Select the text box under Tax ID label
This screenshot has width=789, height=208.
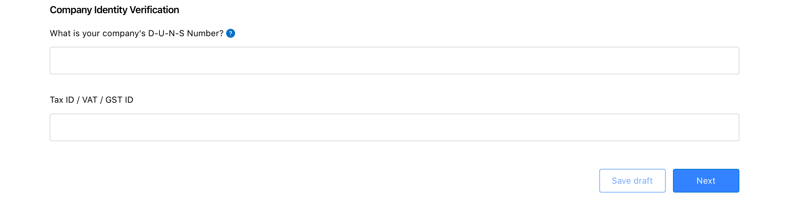[394, 127]
